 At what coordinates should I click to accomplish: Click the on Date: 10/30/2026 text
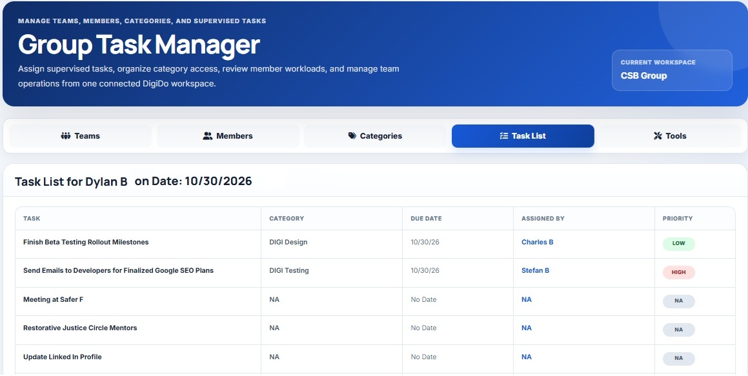point(193,181)
